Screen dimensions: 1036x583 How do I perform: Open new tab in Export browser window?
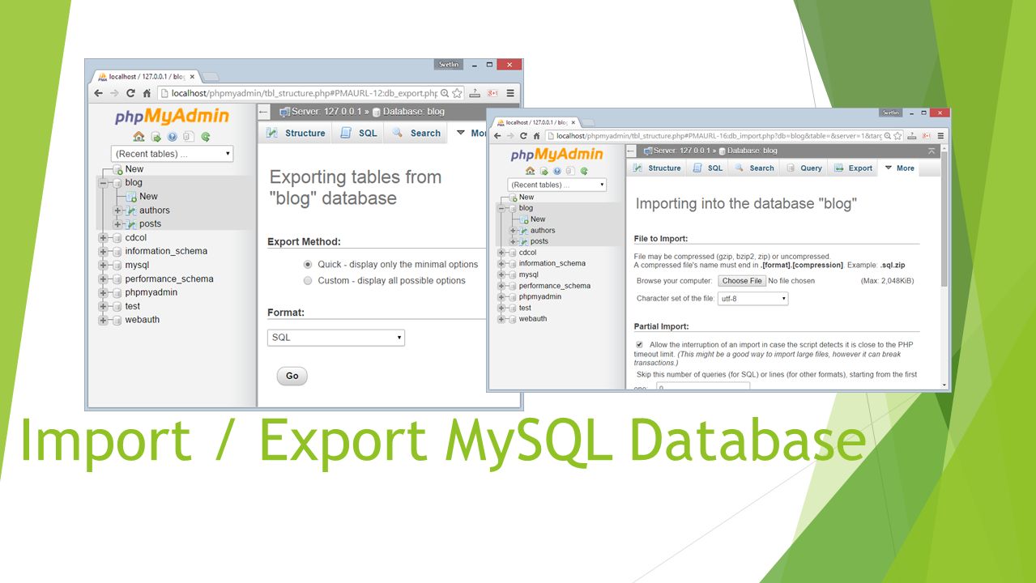210,77
